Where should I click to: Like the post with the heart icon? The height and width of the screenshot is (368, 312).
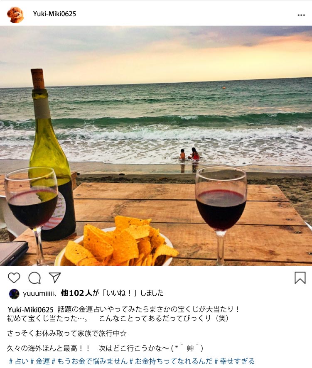tap(14, 278)
